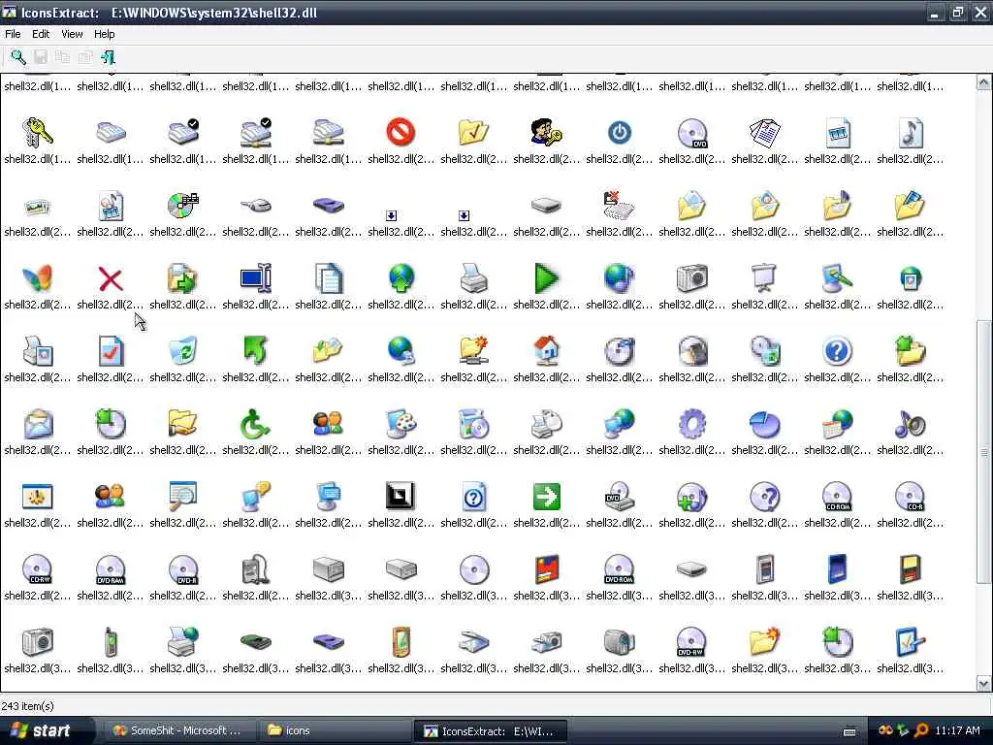
Task: Select the green play triangle icon
Action: pyautogui.click(x=547, y=278)
